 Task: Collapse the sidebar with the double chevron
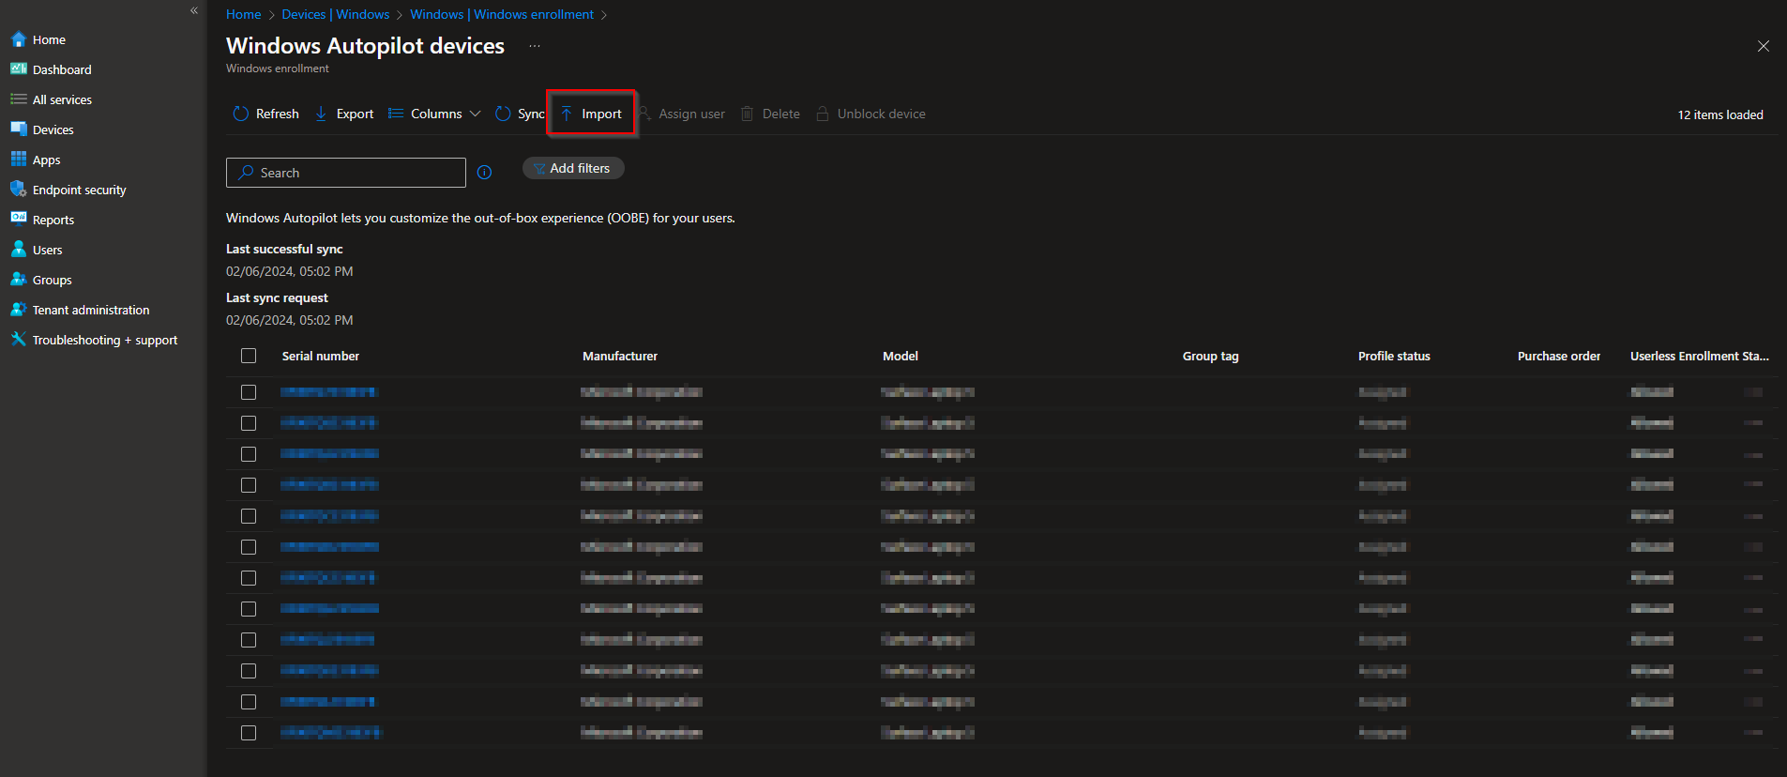tap(194, 10)
